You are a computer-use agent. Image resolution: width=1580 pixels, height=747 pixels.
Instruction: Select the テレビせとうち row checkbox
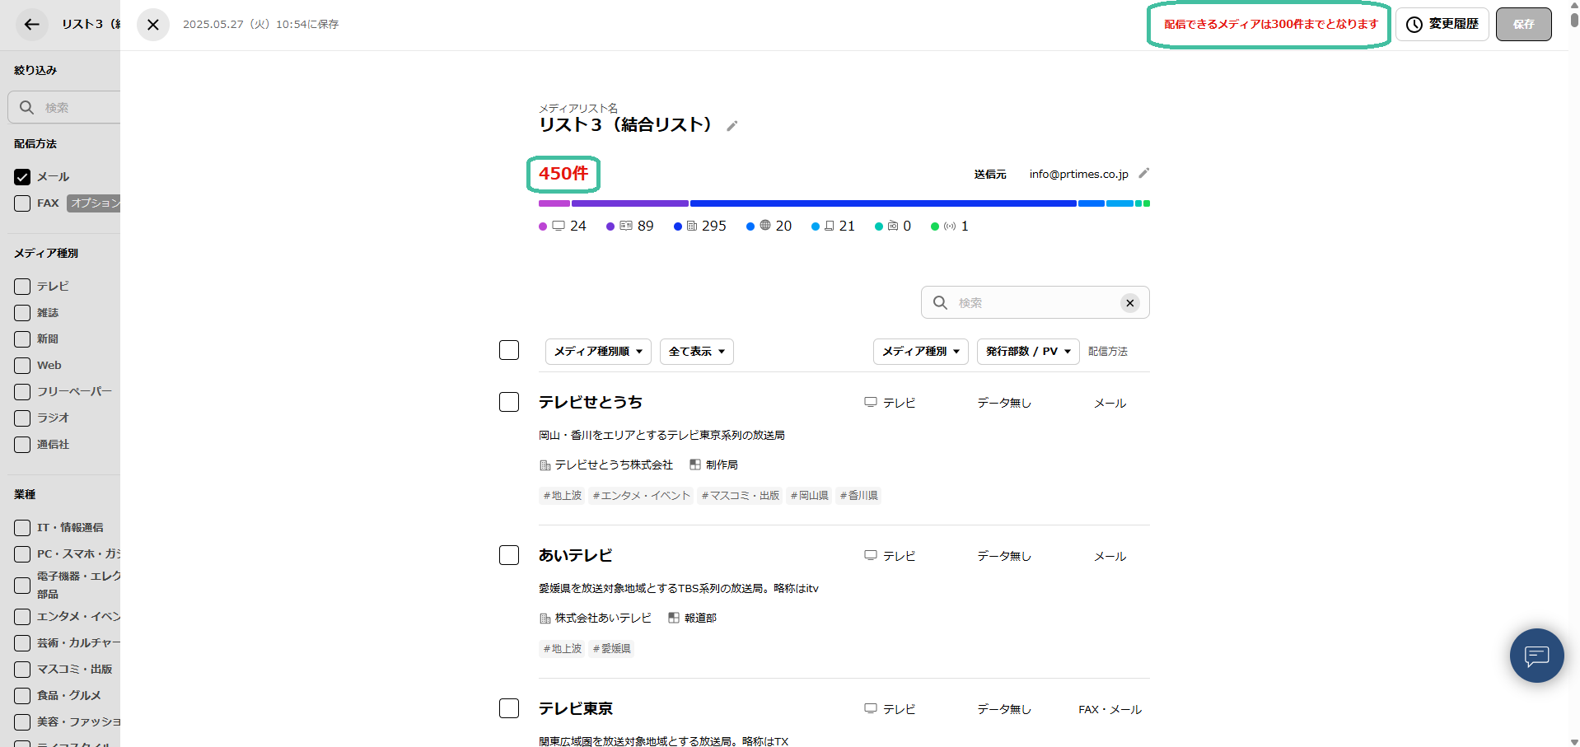[509, 402]
